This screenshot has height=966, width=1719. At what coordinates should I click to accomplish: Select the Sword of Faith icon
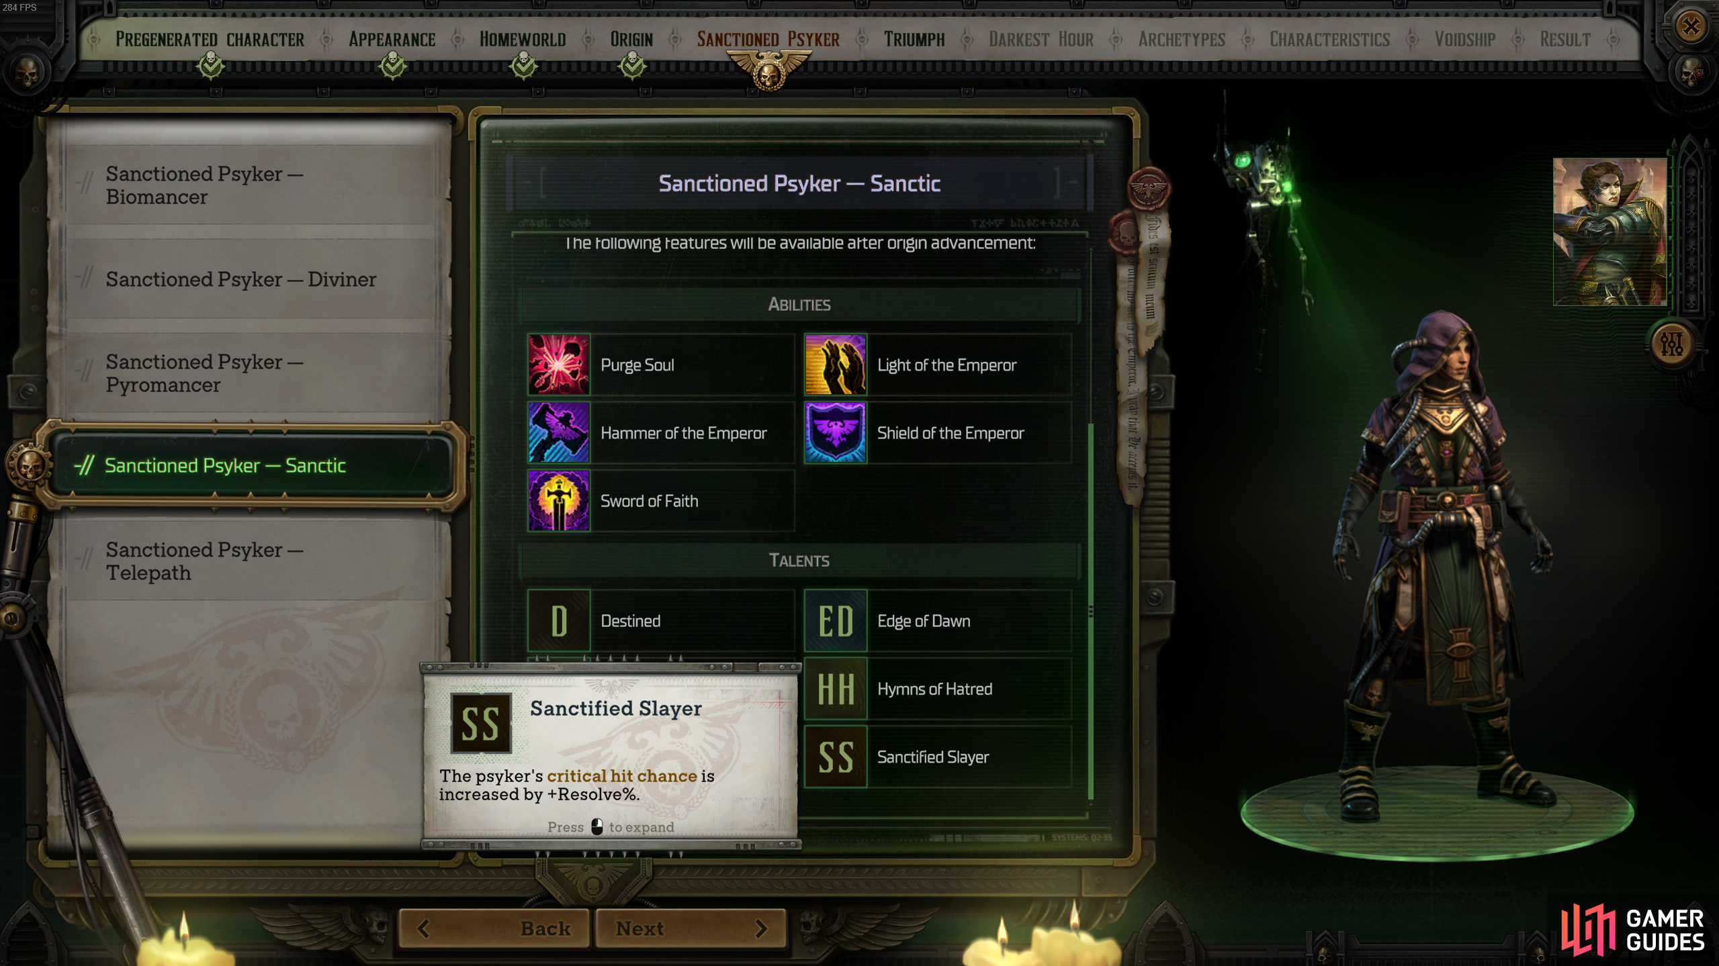559,500
